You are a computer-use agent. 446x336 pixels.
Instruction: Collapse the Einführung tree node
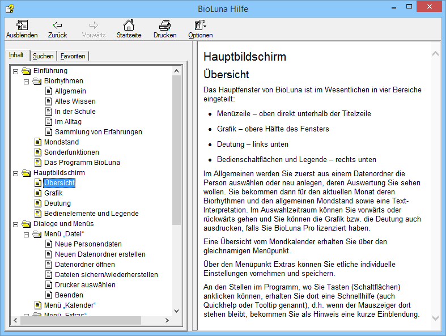[16, 71]
